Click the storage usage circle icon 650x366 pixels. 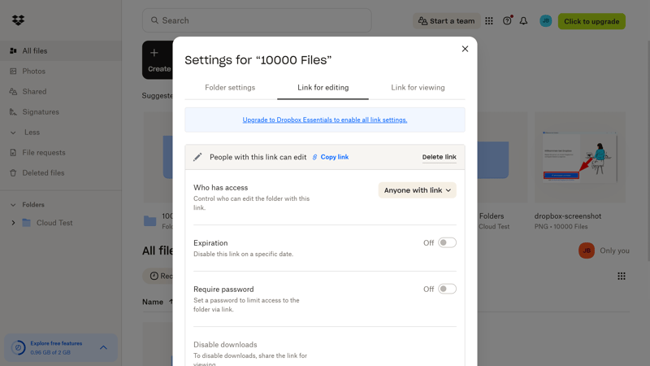[x=18, y=348]
